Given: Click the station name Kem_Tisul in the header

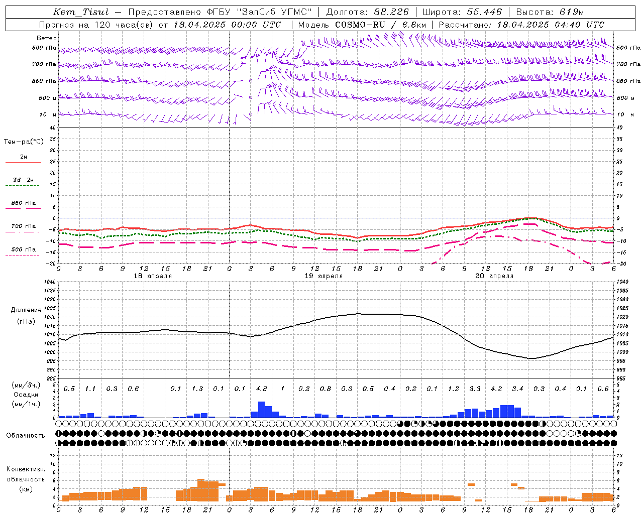Looking at the screenshot, I should (x=80, y=12).
